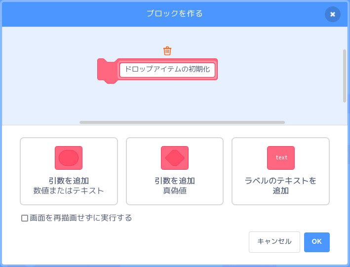
Task: Click the キャンセル button
Action: (x=274, y=242)
